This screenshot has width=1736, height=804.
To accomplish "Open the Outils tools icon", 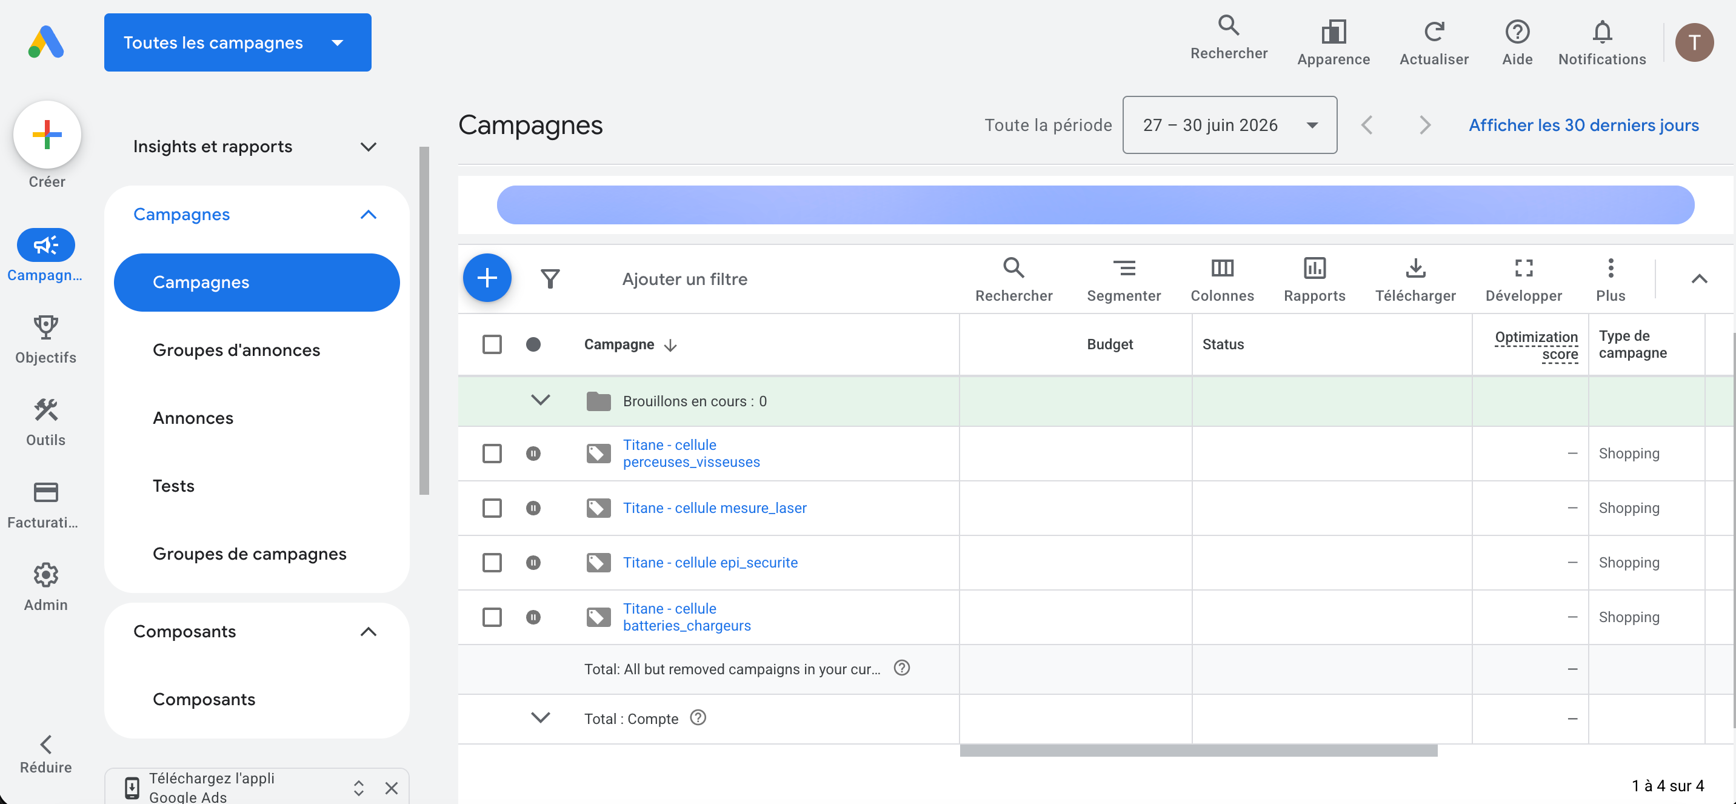I will click(46, 410).
